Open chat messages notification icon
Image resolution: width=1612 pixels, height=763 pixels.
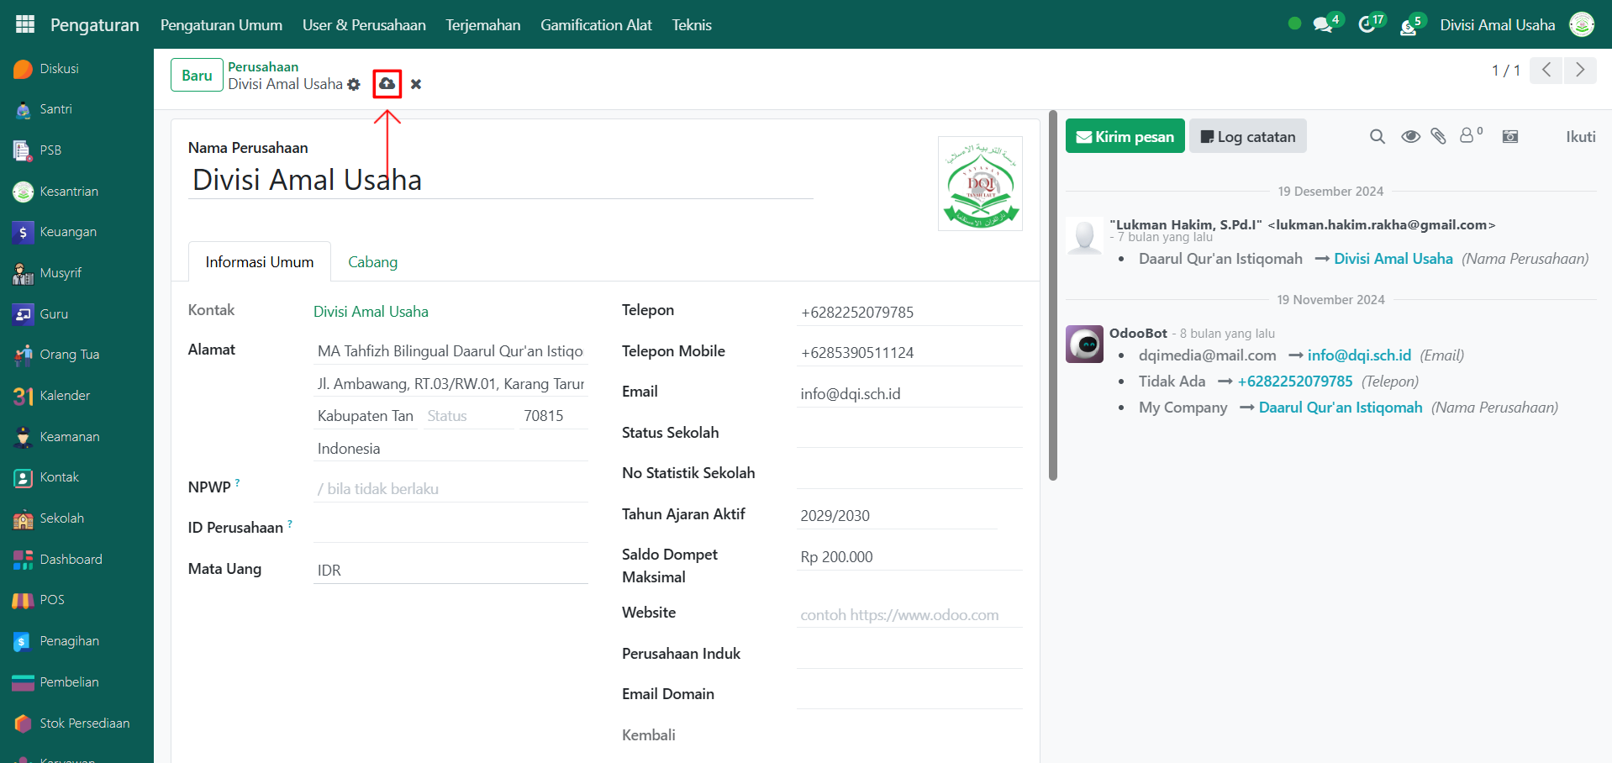coord(1323,25)
